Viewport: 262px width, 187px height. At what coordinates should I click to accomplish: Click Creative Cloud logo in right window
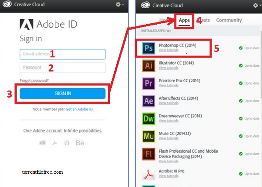coord(145,5)
